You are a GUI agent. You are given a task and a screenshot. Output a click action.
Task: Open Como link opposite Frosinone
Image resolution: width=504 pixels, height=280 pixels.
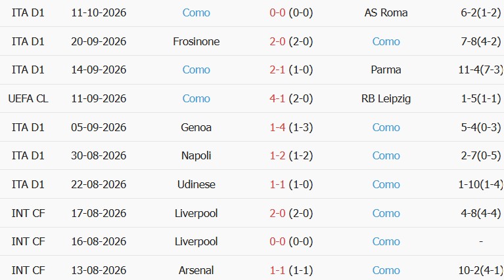(x=386, y=42)
